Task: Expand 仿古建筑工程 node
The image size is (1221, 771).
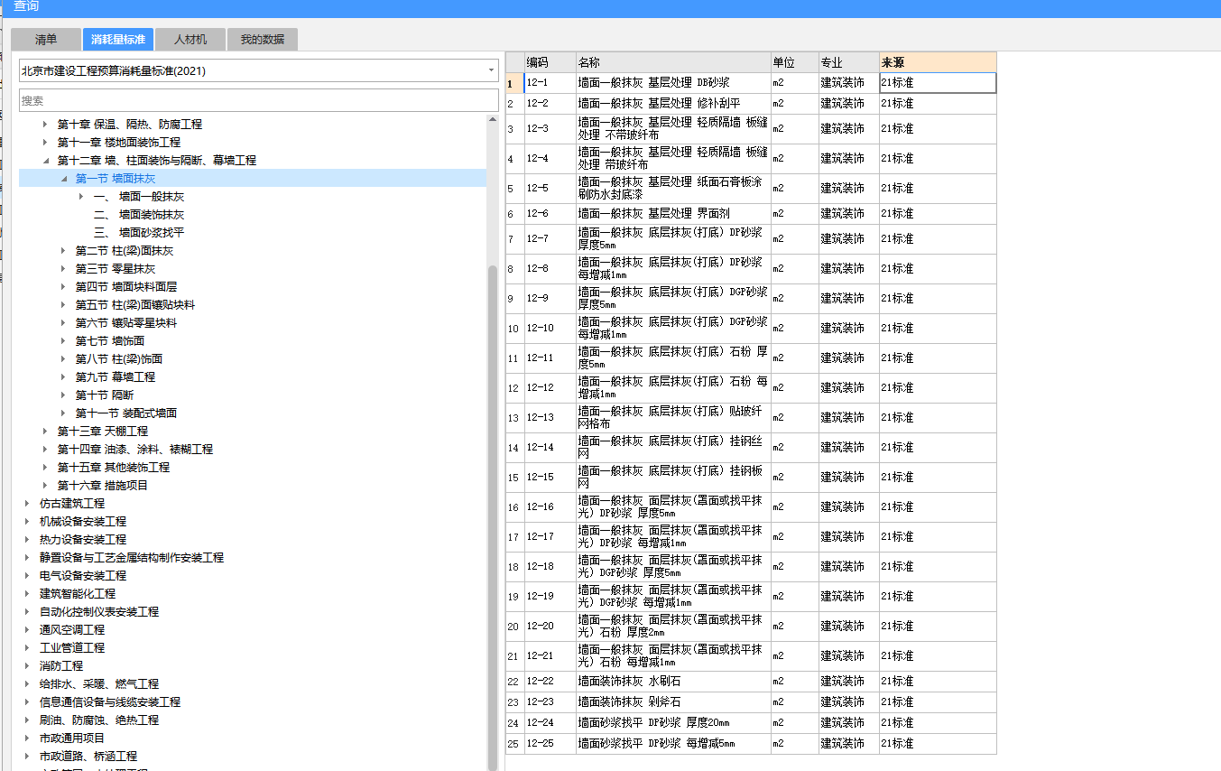Action: coord(27,504)
